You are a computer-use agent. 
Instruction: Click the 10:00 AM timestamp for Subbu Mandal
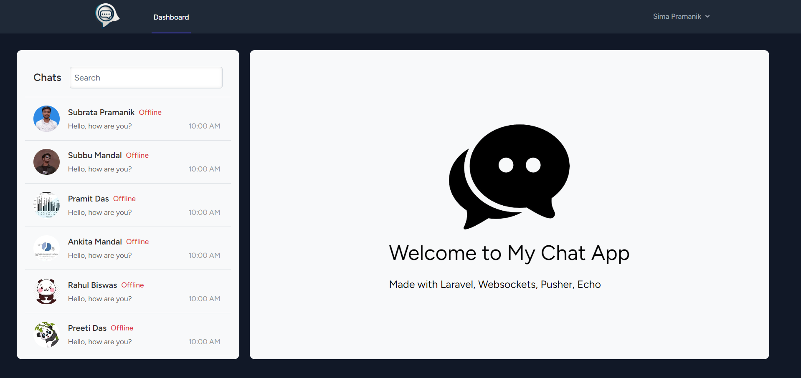pos(204,169)
